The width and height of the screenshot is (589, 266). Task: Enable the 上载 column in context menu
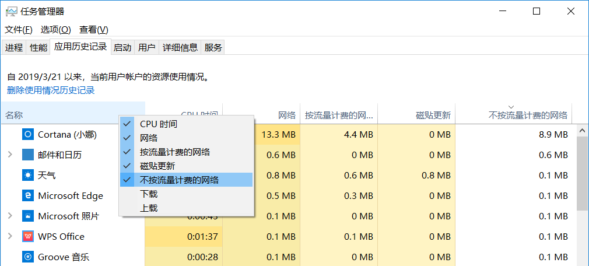pos(186,208)
